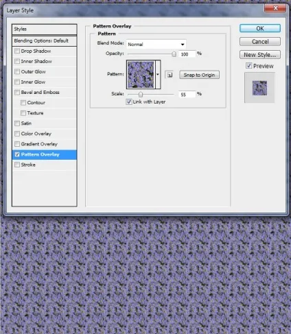Click the Scale slider handle
This screenshot has height=334, width=291.
point(141,95)
